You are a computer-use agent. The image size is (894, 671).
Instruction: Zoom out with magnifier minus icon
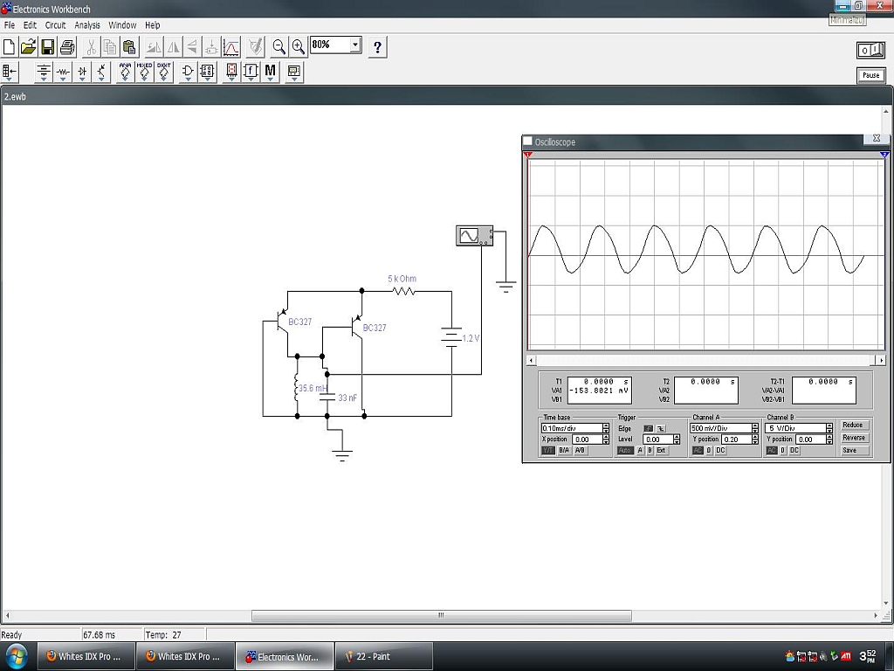pyautogui.click(x=279, y=47)
